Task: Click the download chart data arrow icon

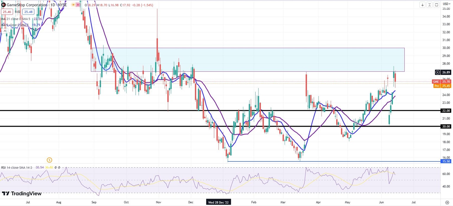Action: pos(422,5)
